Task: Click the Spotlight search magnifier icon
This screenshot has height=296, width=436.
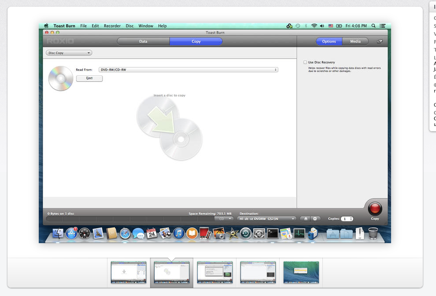Action: pyautogui.click(x=374, y=26)
